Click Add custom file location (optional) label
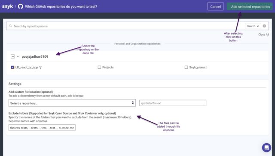 coord(31,92)
